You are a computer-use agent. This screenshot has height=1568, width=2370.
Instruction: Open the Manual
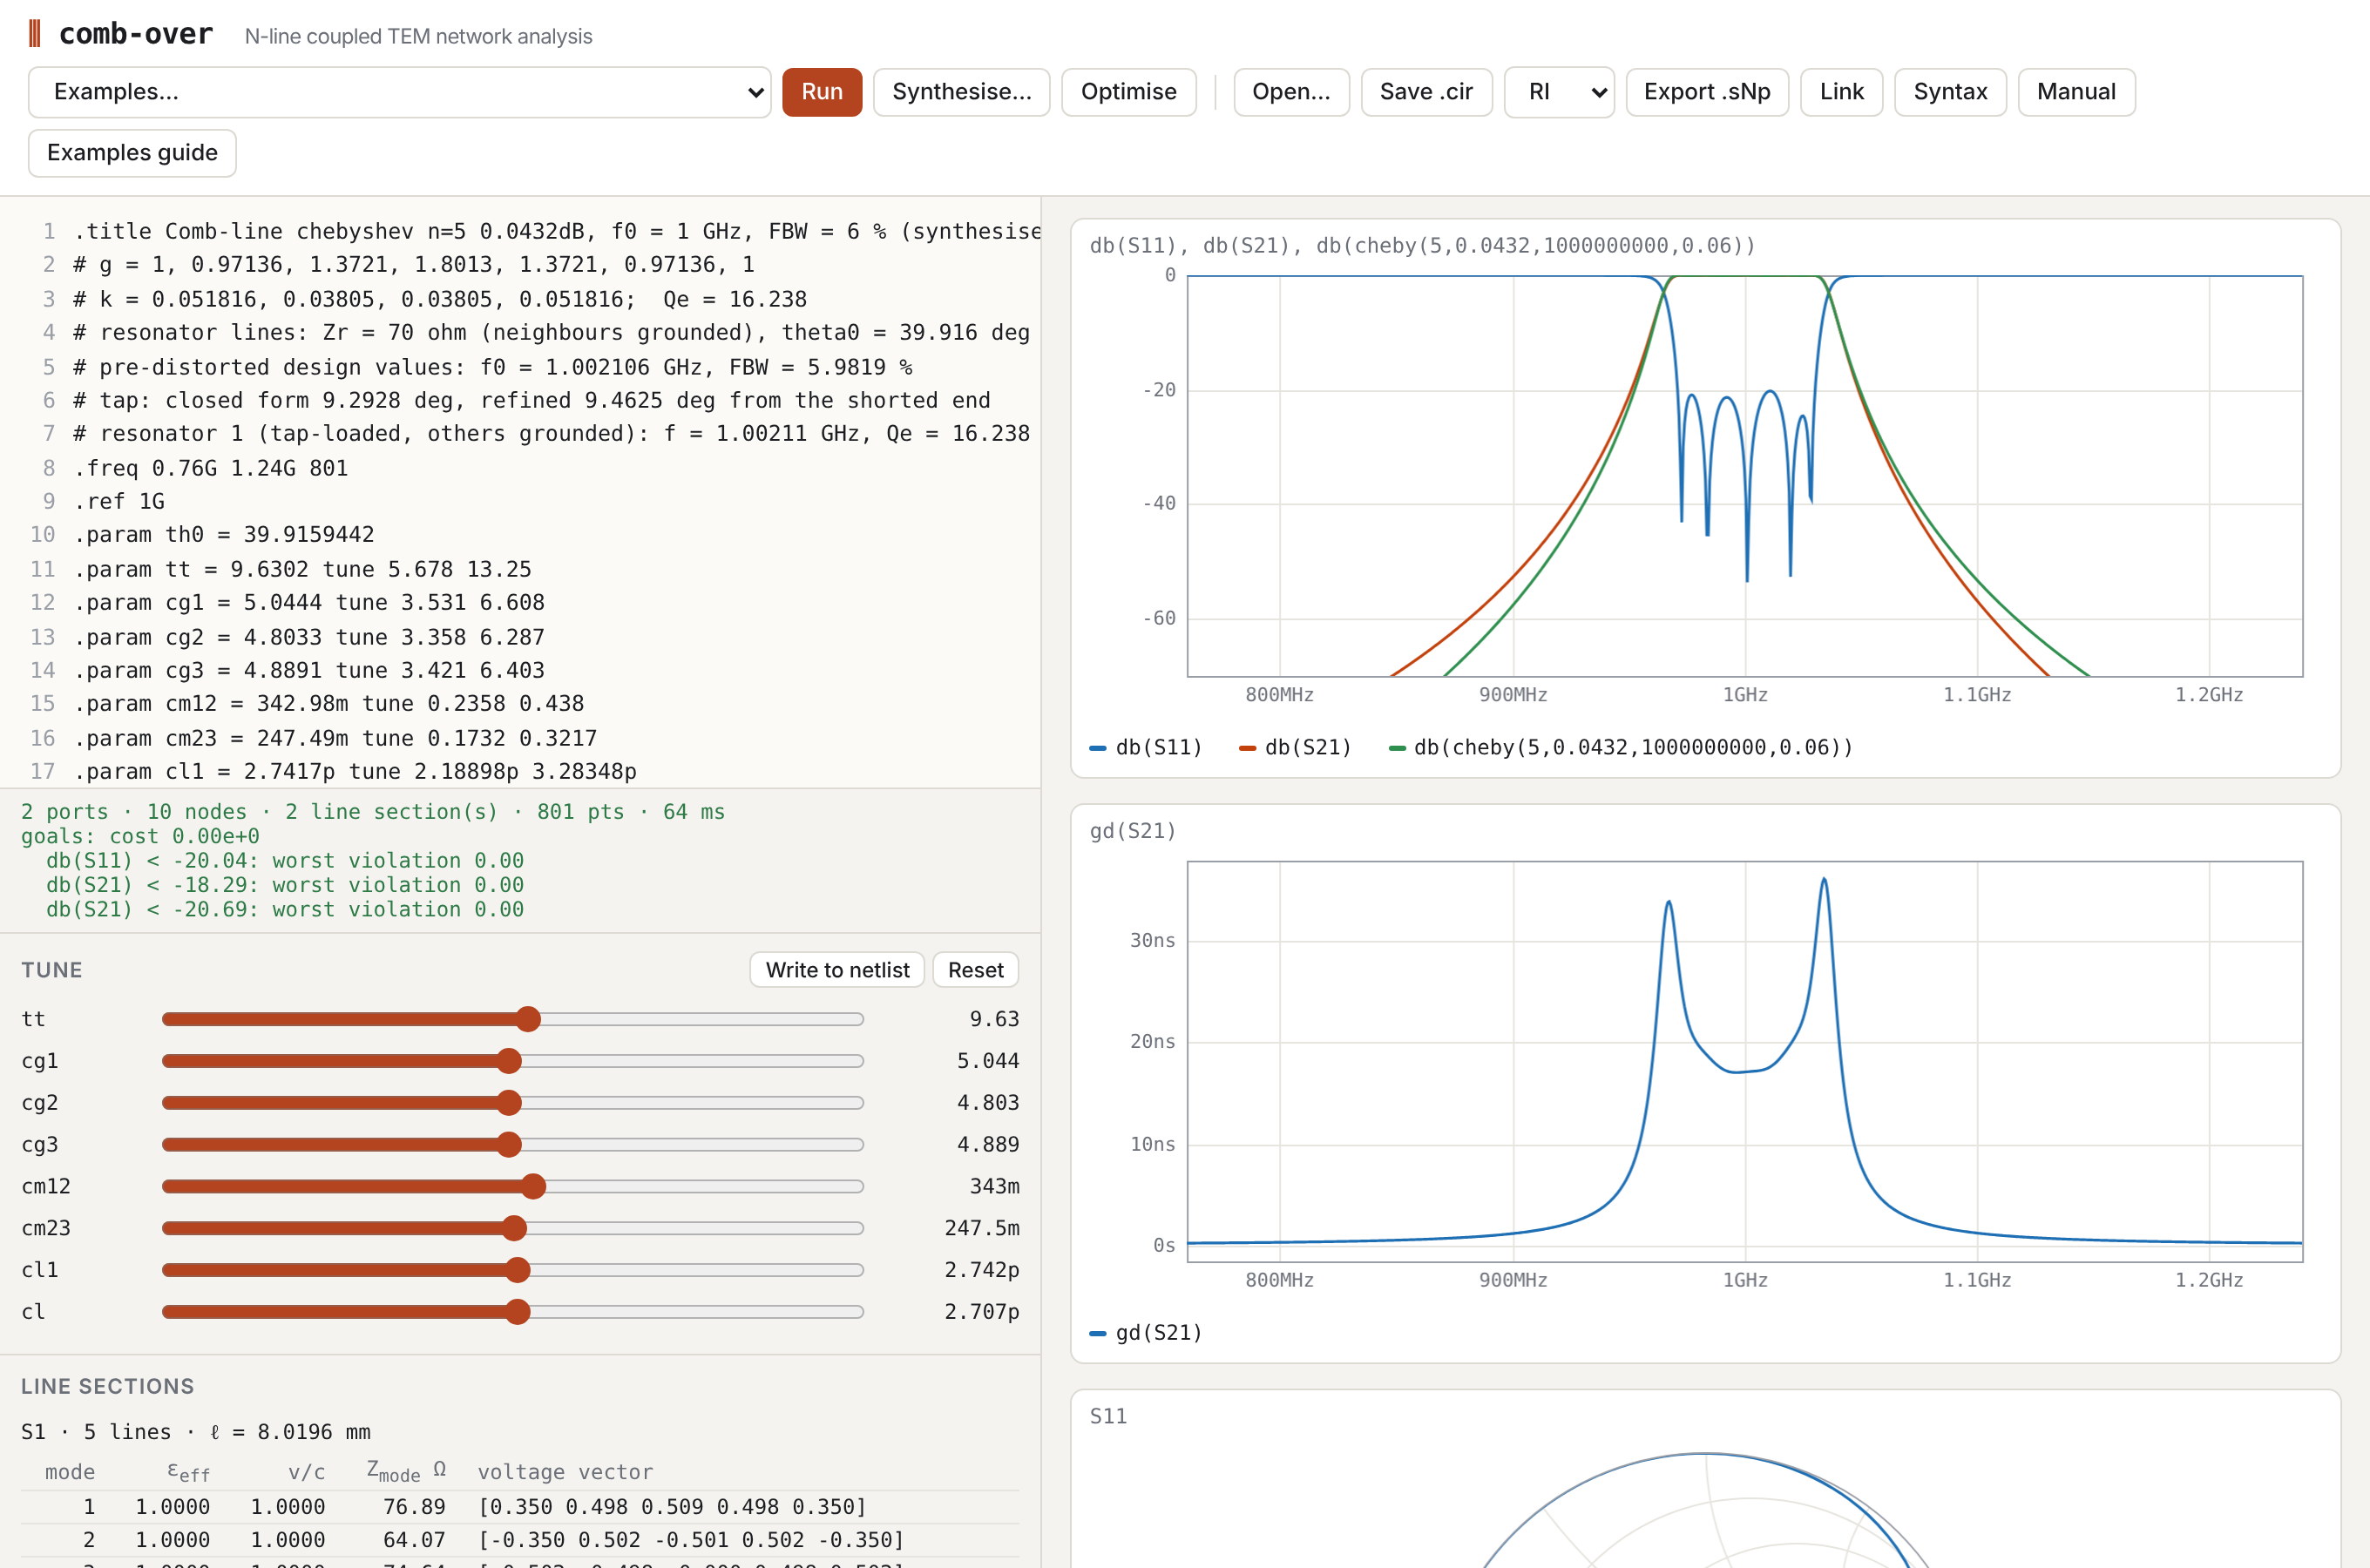(x=2076, y=92)
